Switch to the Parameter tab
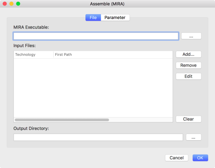Viewport: 215px width, 168px height. point(115,17)
